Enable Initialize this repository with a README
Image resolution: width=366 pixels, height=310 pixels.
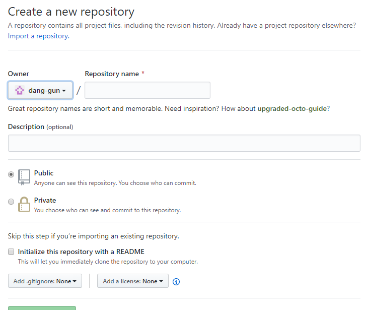[11, 252]
